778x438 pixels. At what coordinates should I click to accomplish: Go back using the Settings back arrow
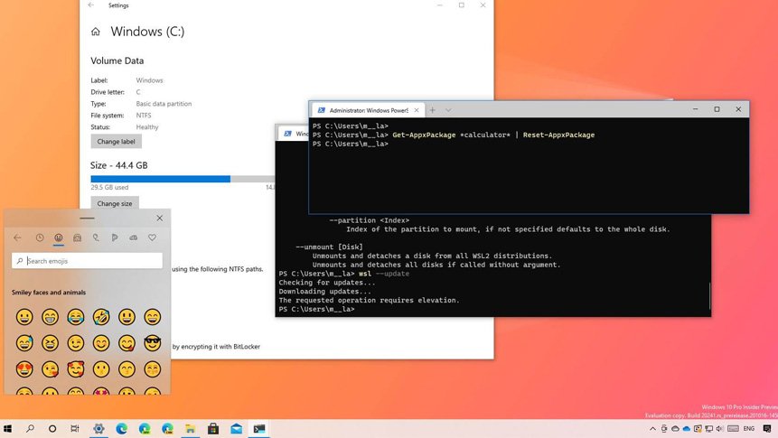click(x=90, y=5)
